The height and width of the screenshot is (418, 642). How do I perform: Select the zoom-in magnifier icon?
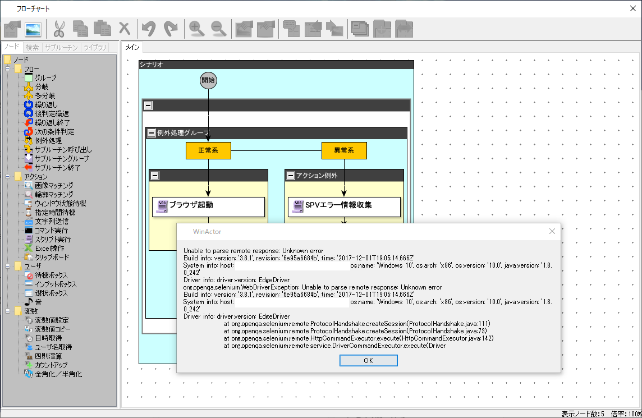coord(196,29)
